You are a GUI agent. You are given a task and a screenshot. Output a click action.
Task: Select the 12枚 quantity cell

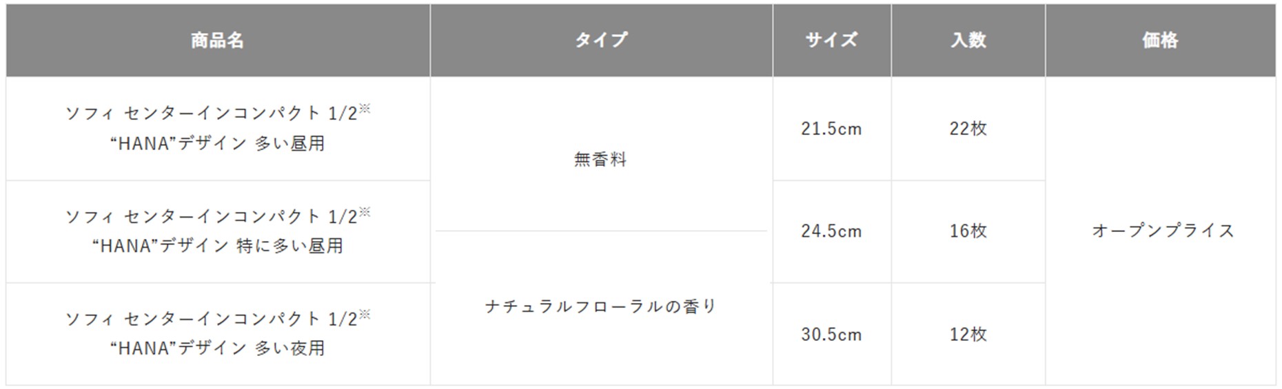click(x=968, y=335)
